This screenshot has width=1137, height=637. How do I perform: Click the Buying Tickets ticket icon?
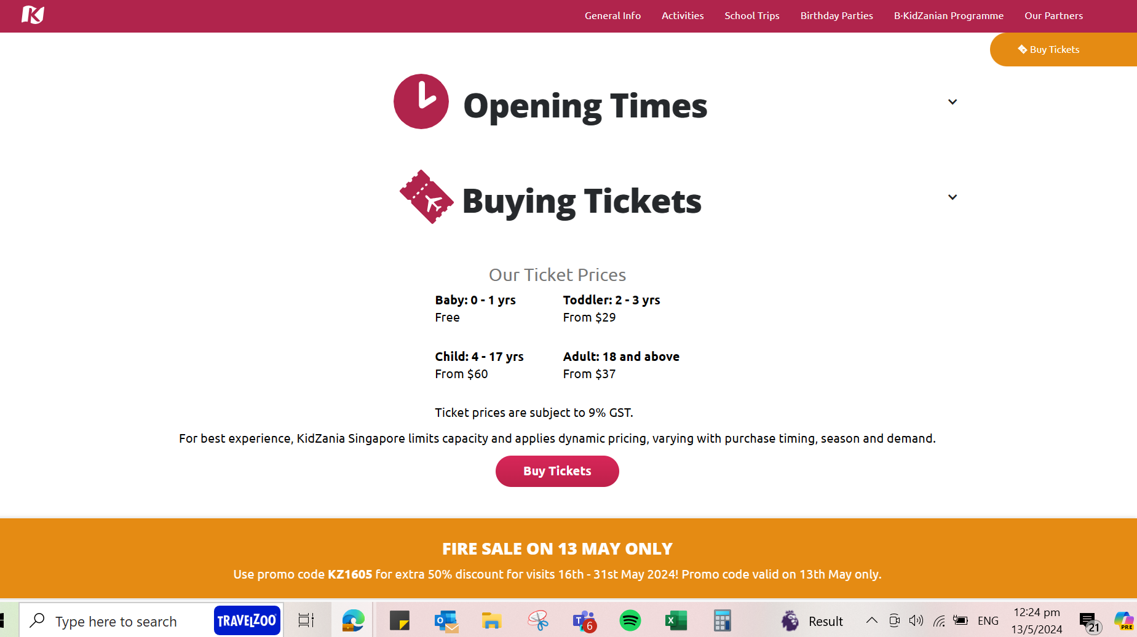pyautogui.click(x=426, y=197)
